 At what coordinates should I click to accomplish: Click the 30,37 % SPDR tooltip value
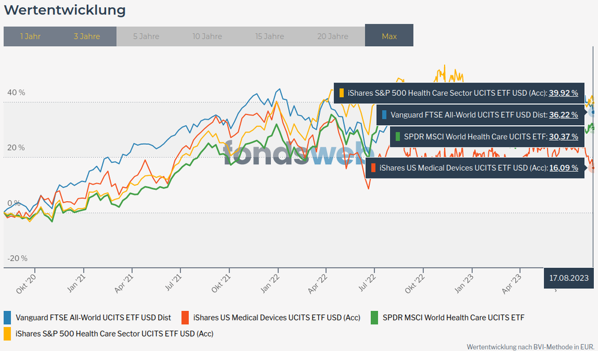563,137
